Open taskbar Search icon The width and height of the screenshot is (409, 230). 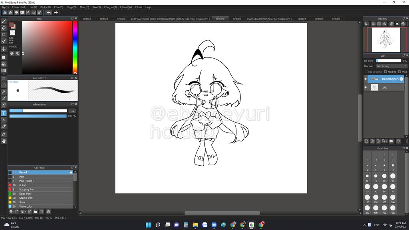coord(157,225)
